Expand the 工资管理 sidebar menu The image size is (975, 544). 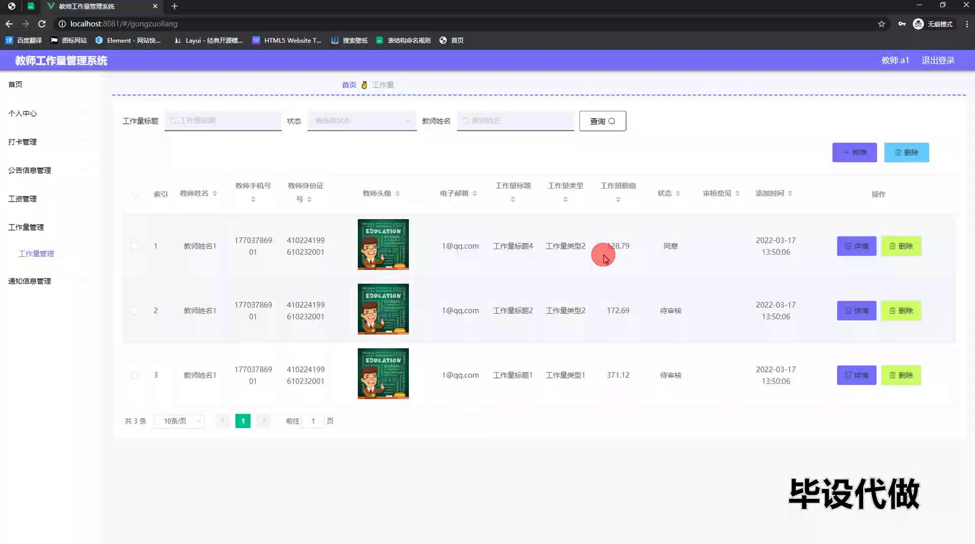point(23,199)
